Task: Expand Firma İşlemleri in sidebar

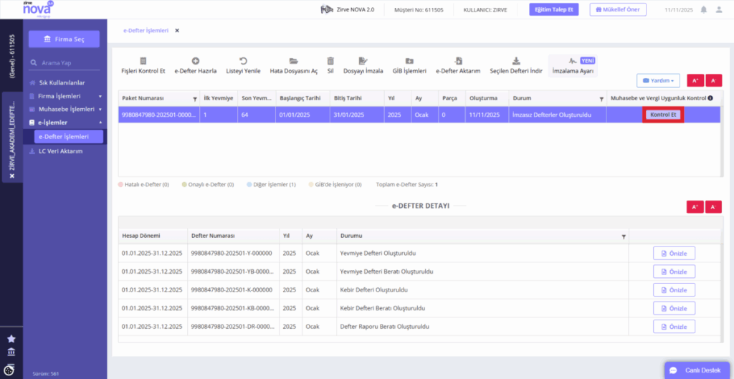Action: [x=65, y=96]
